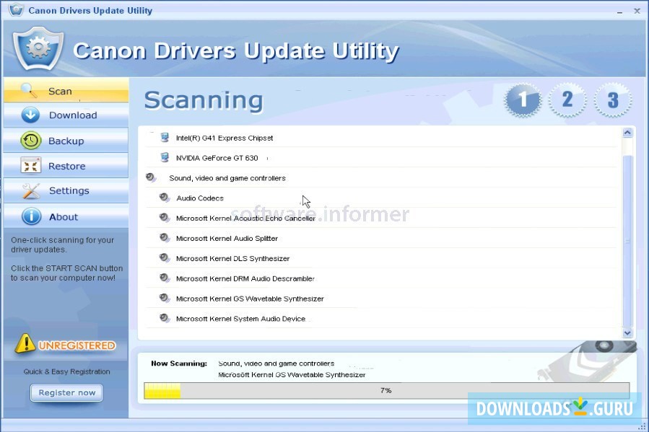Click the Canon shield-gear logo near the title
The height and width of the screenshot is (432, 649).
tap(38, 49)
